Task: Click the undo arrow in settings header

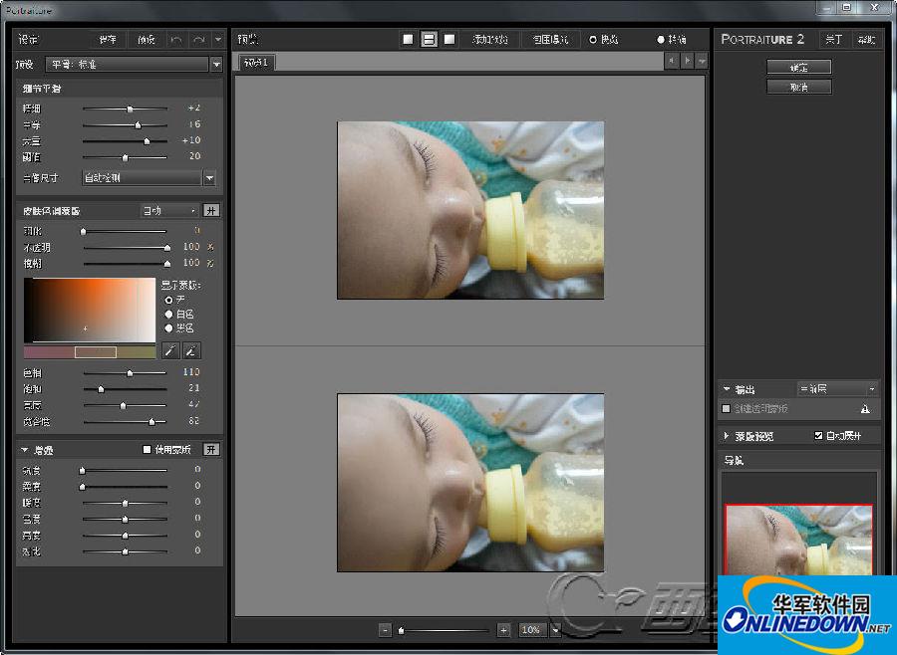Action: click(x=176, y=40)
